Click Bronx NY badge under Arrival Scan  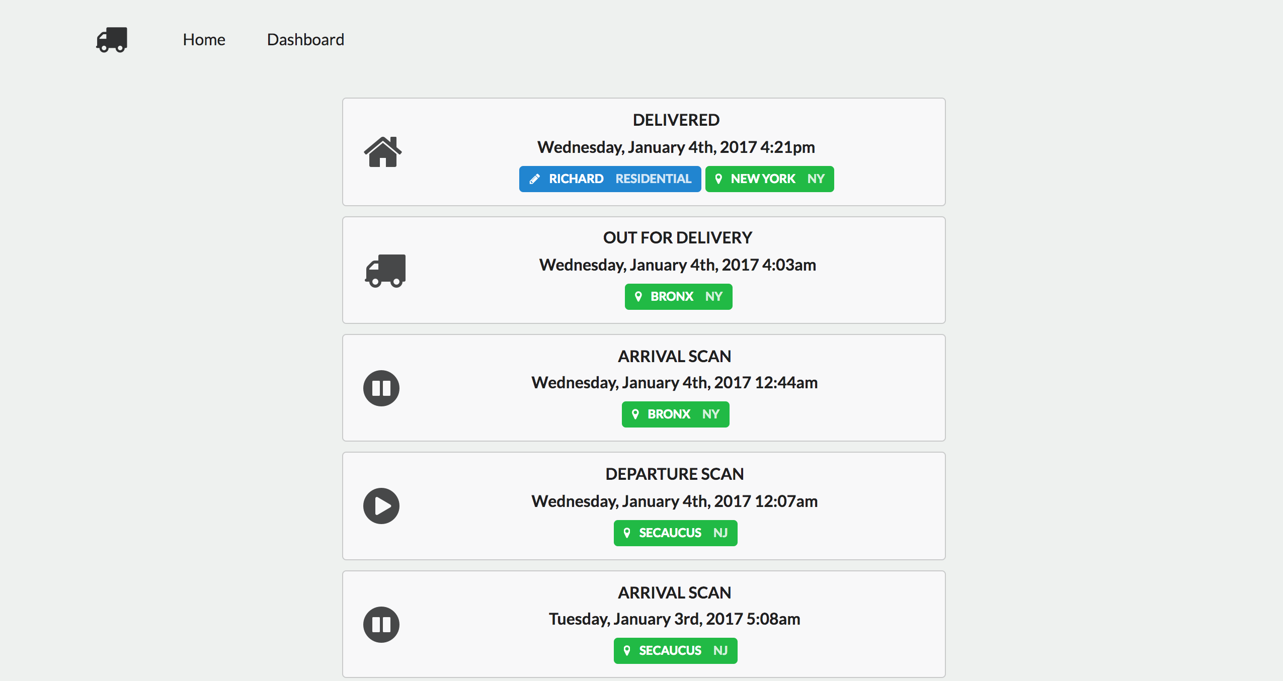(675, 414)
